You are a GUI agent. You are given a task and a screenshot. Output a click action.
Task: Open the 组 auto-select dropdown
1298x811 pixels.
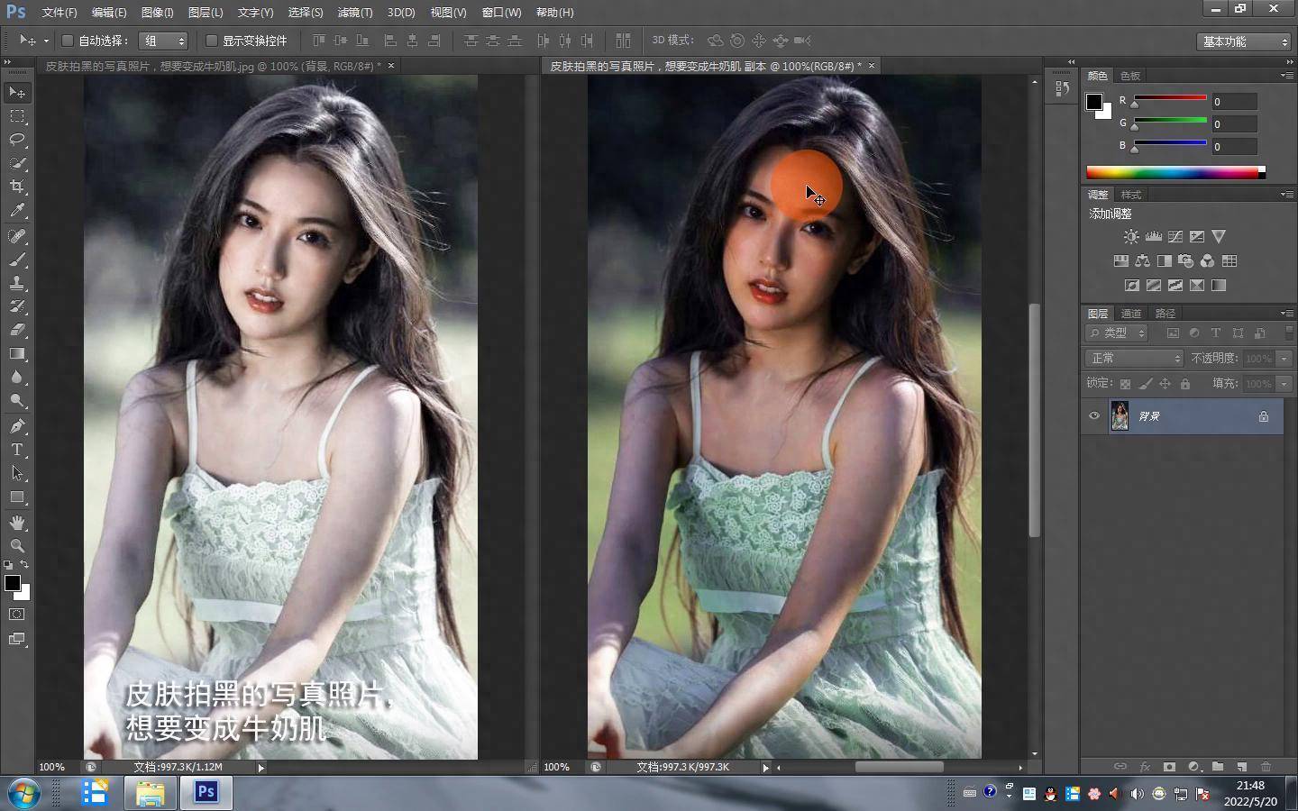[x=164, y=41]
